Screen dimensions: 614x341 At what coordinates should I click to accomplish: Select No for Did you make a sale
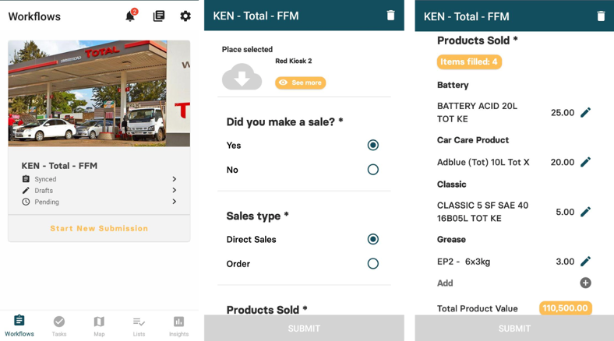[372, 169]
